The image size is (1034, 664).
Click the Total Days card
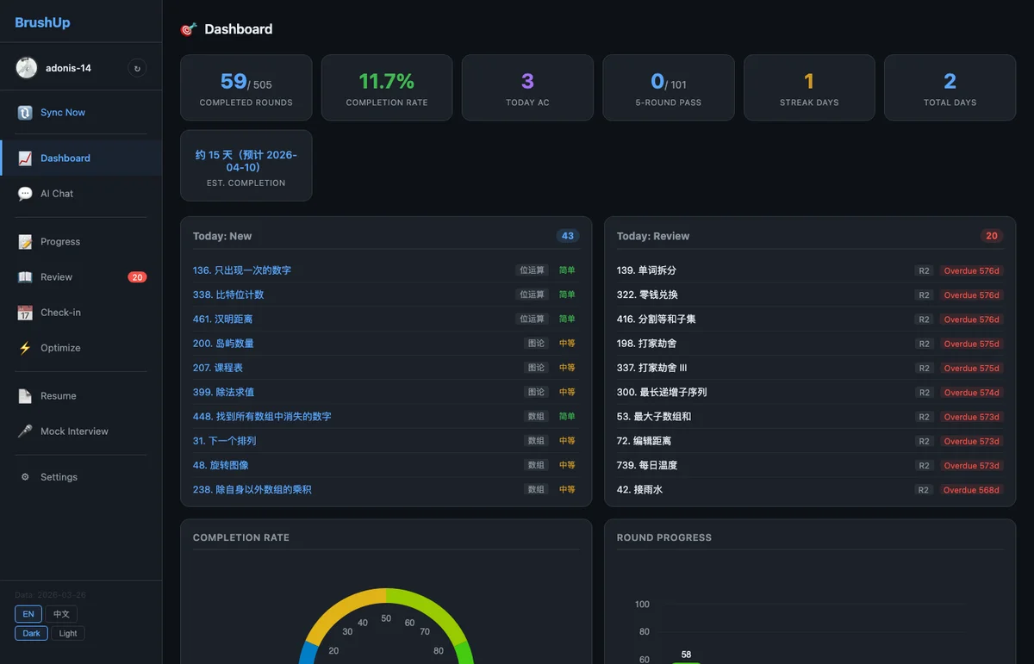(x=950, y=88)
